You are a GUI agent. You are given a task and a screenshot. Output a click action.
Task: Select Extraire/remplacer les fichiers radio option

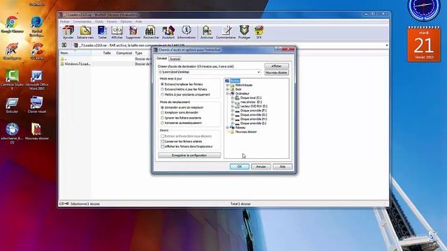[162, 84]
